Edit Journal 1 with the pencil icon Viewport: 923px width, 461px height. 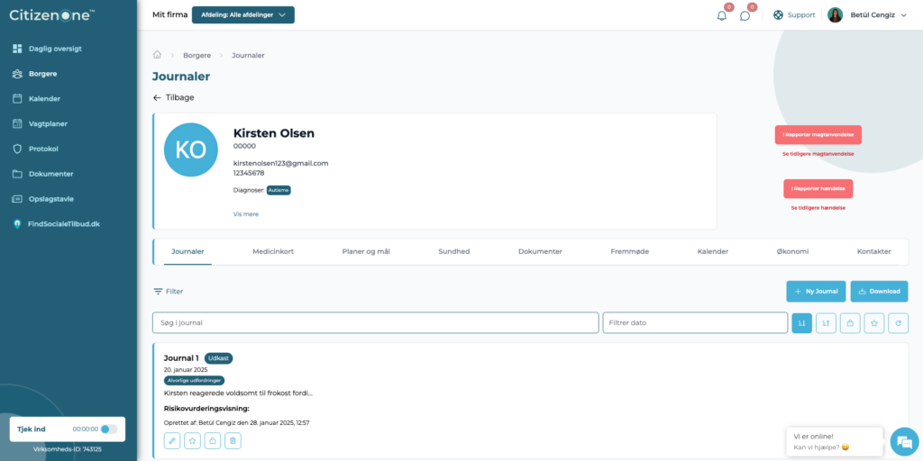(172, 440)
